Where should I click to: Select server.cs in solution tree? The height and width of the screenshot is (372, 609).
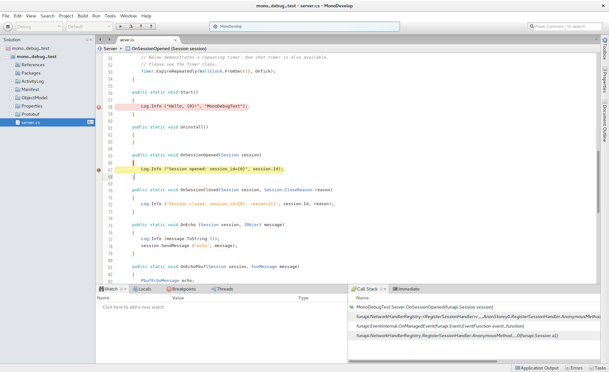tap(48, 122)
